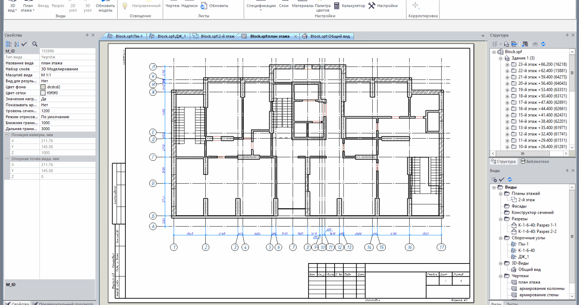Click the categorized view icon in Свойства
Screen dimensions: 579x305
(9, 44)
